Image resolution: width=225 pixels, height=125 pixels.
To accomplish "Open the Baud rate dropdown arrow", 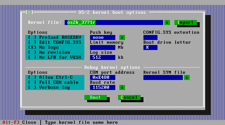I will (122, 87).
